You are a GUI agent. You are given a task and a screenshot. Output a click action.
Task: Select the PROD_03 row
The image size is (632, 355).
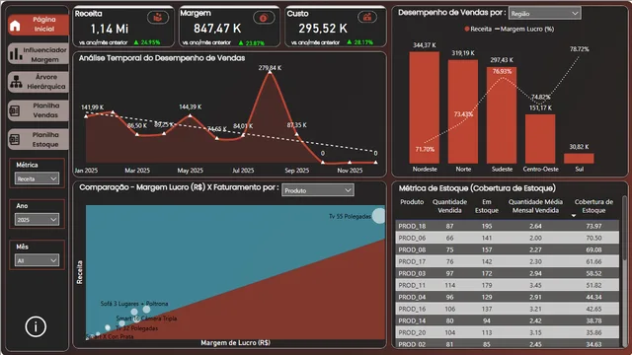pyautogui.click(x=507, y=273)
